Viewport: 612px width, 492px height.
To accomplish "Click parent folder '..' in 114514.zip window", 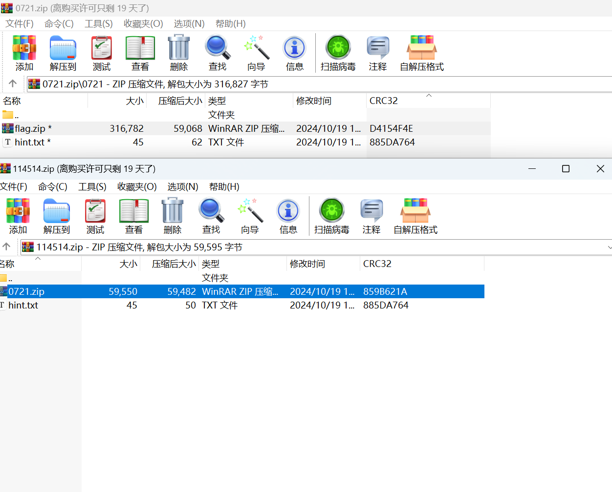I will pos(6,278).
